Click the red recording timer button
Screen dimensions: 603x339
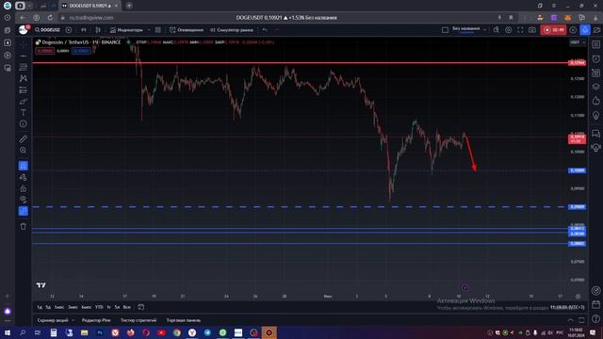point(553,30)
